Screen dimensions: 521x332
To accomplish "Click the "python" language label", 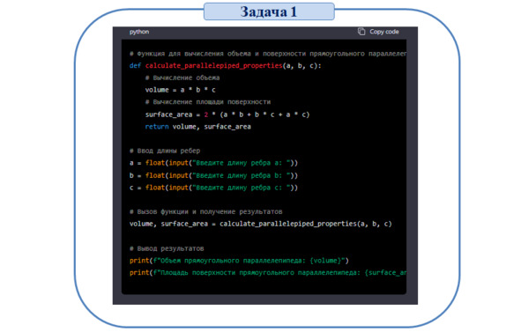I will click(x=139, y=32).
